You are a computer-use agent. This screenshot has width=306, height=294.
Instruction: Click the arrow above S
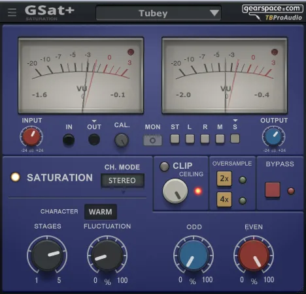[x=235, y=121]
